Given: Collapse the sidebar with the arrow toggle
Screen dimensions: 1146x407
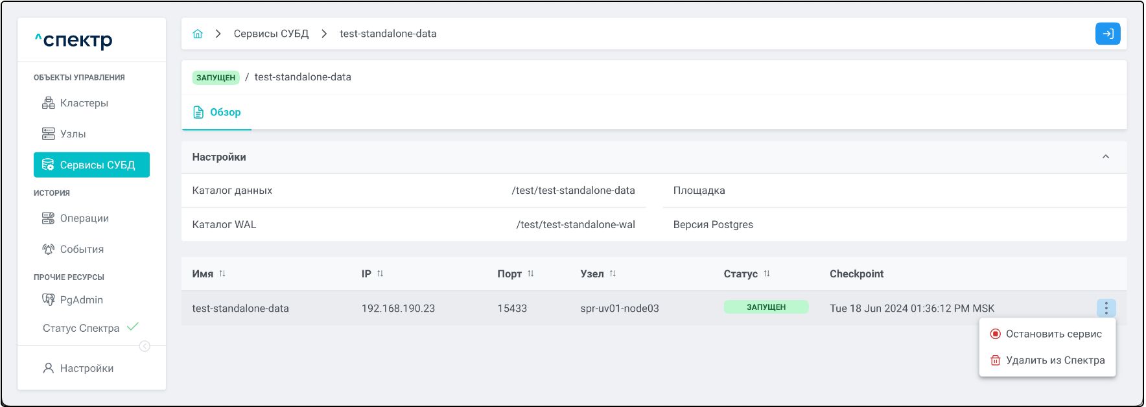Looking at the screenshot, I should pos(145,346).
